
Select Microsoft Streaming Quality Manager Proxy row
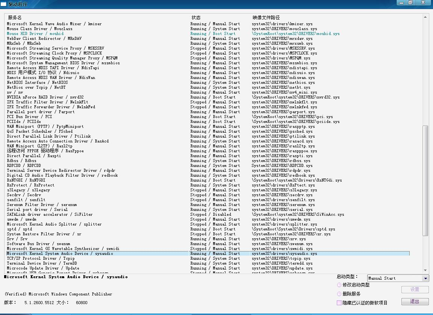208,58
